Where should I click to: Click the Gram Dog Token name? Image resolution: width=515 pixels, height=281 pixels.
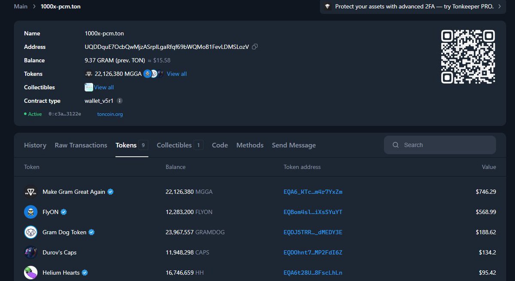[64, 232]
